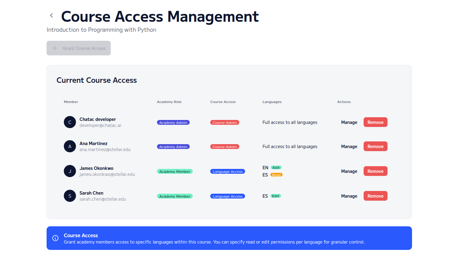This screenshot has width=458, height=265.
Task: Click the plus icon on Grant Course Access
Action: pyautogui.click(x=55, y=48)
